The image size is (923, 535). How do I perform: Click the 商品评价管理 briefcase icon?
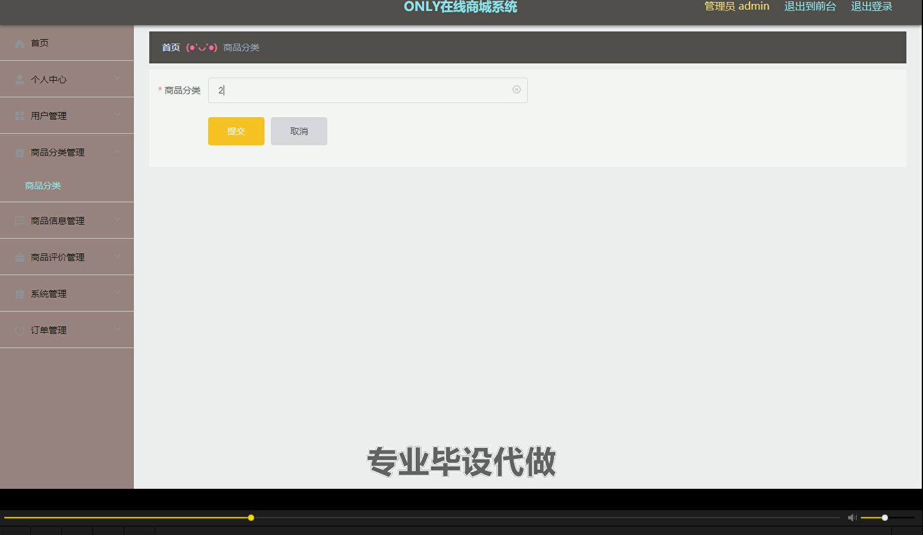tap(19, 257)
